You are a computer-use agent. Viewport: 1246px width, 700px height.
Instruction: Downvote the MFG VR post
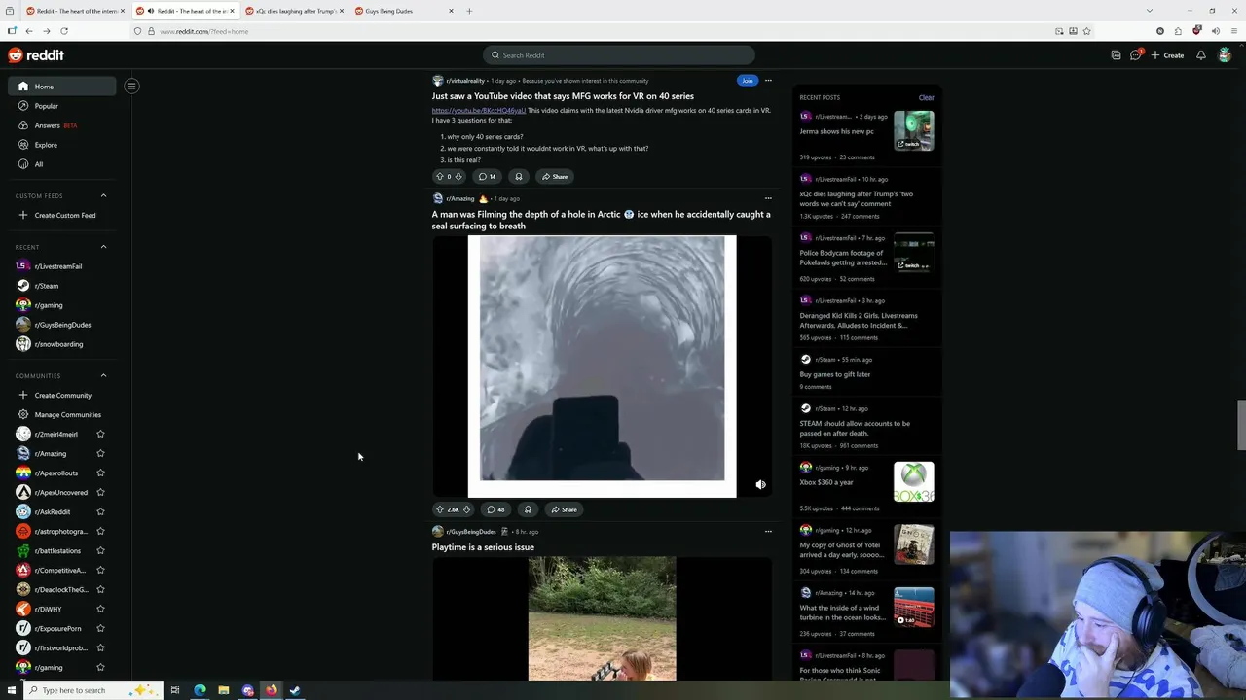pos(458,177)
